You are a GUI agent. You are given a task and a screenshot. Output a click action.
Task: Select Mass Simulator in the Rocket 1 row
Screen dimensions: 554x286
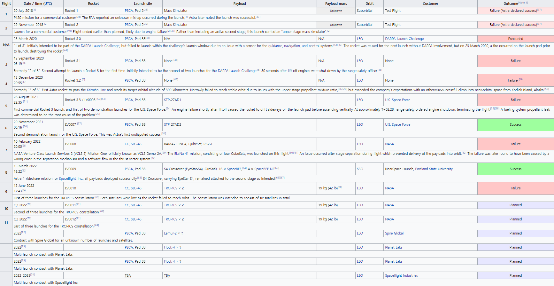click(176, 11)
